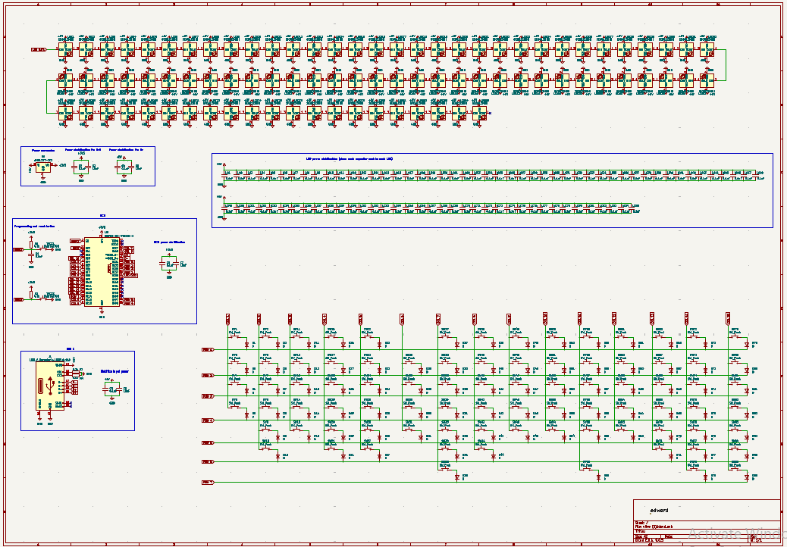Select the leftmost LED in the middle row
The image size is (787, 547).
(64, 80)
